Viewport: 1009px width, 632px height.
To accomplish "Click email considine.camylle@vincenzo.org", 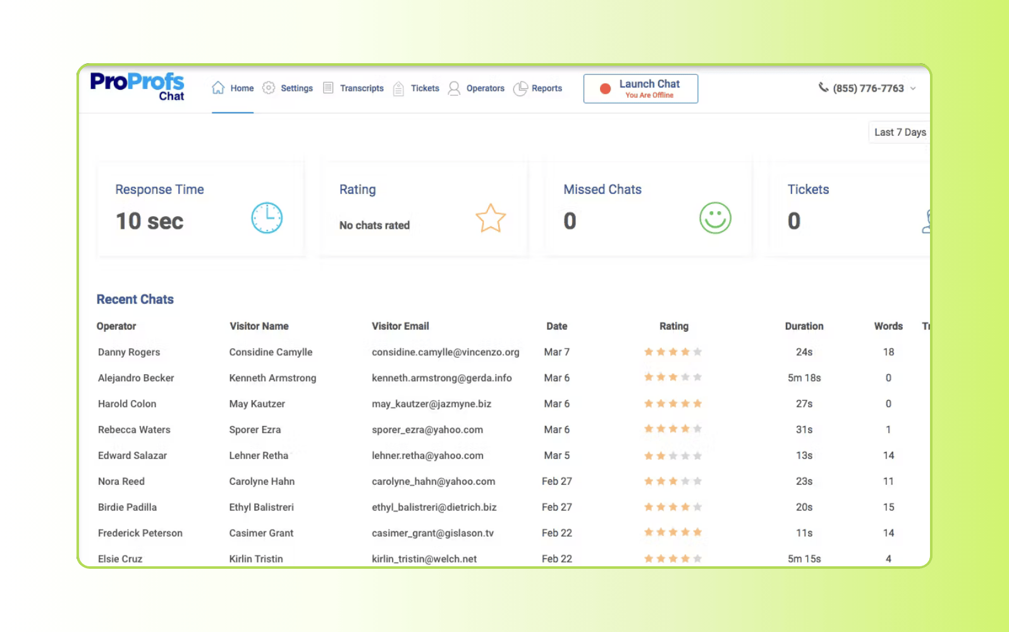I will tap(446, 352).
